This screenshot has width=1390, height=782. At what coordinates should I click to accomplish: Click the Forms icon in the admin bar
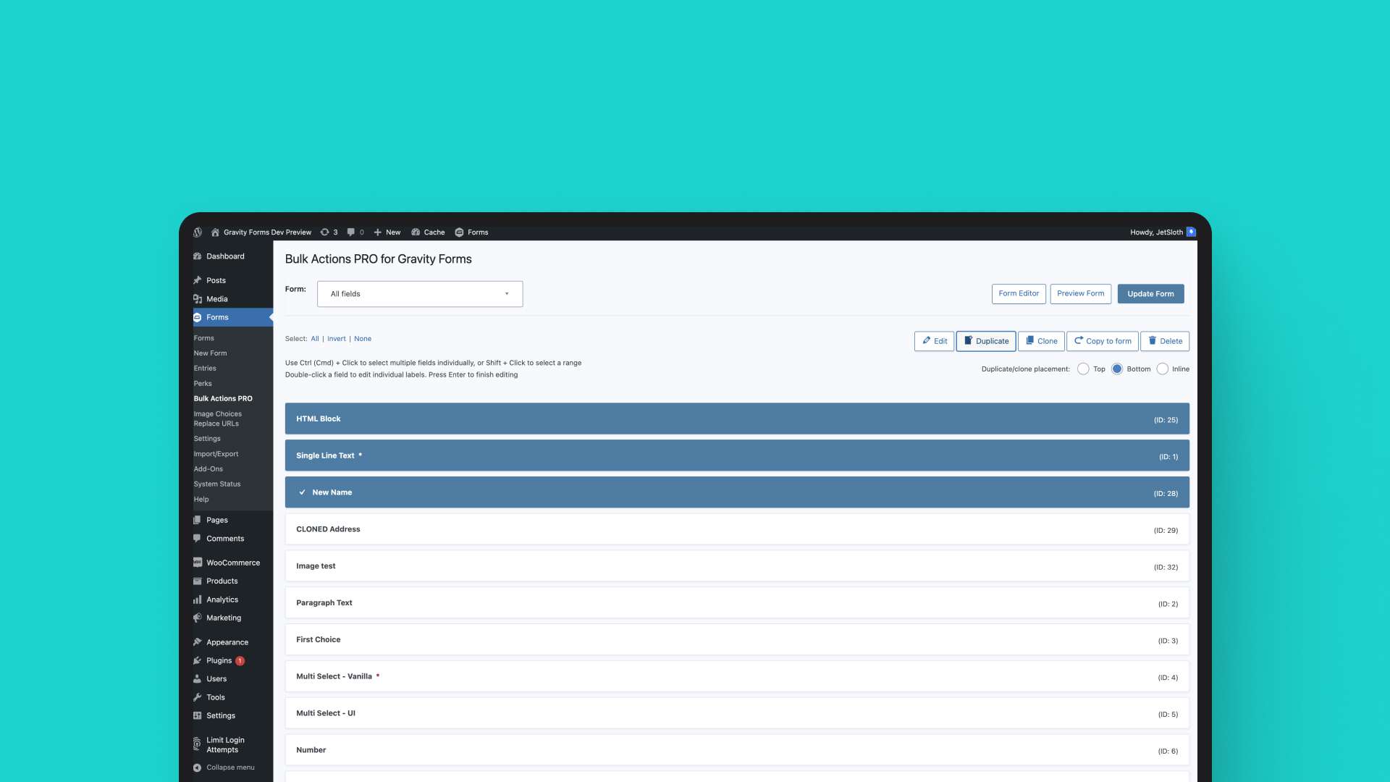[x=459, y=232]
